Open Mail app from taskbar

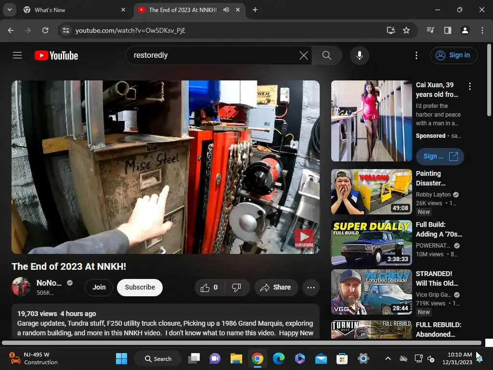pos(321,358)
